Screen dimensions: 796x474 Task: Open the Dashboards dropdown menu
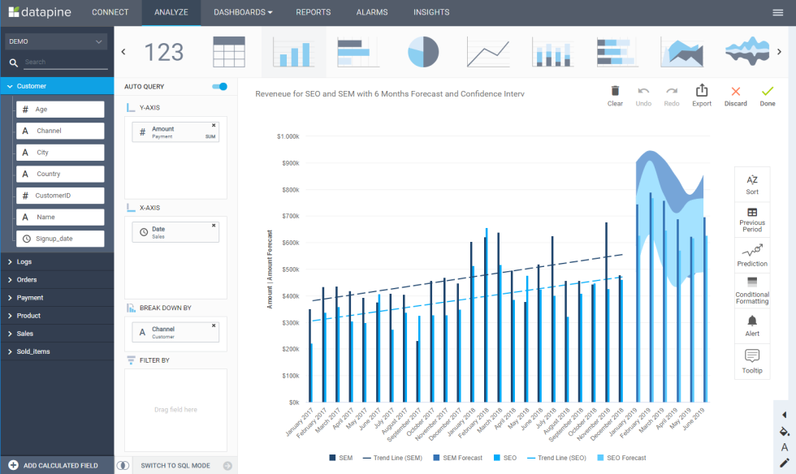click(x=243, y=12)
